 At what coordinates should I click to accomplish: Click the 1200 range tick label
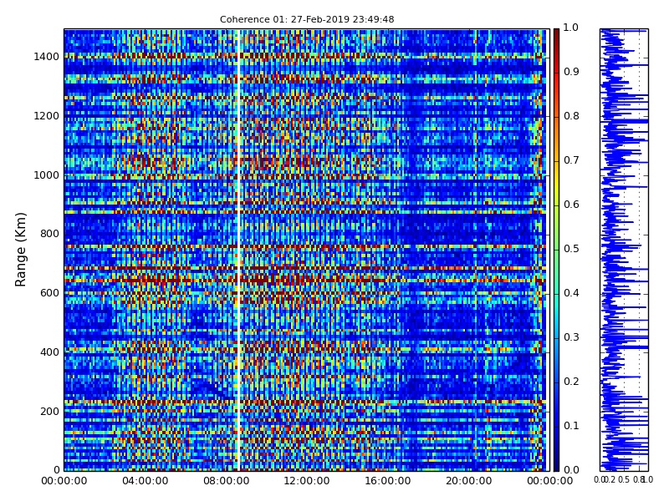point(47,116)
